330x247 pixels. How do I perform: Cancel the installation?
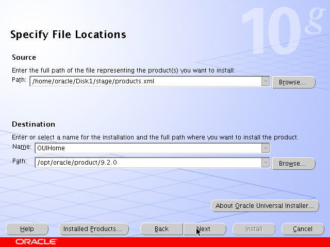coord(303,229)
